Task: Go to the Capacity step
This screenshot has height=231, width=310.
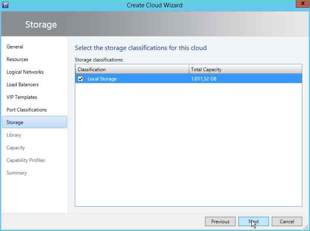Action: (x=15, y=148)
